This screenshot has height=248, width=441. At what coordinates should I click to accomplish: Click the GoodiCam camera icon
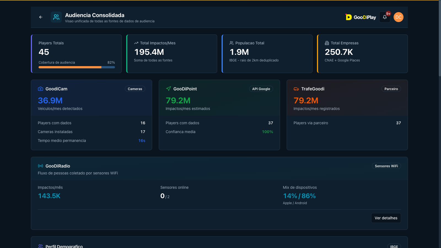pos(41,89)
